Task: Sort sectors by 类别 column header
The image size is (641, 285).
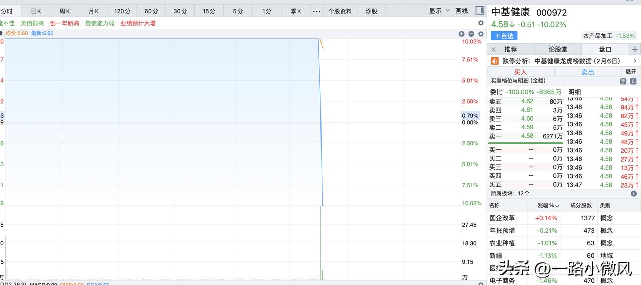Action: click(x=605, y=205)
